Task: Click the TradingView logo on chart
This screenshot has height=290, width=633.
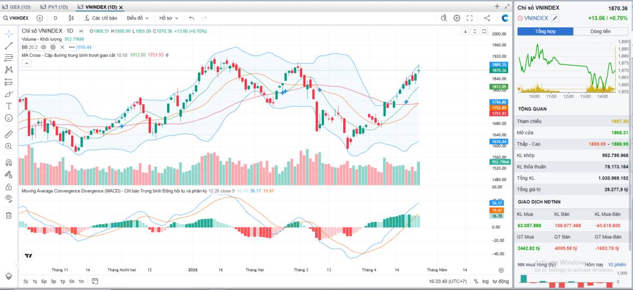Action: click(x=28, y=256)
